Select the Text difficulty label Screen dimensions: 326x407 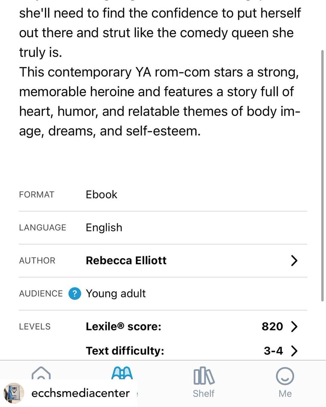(125, 351)
